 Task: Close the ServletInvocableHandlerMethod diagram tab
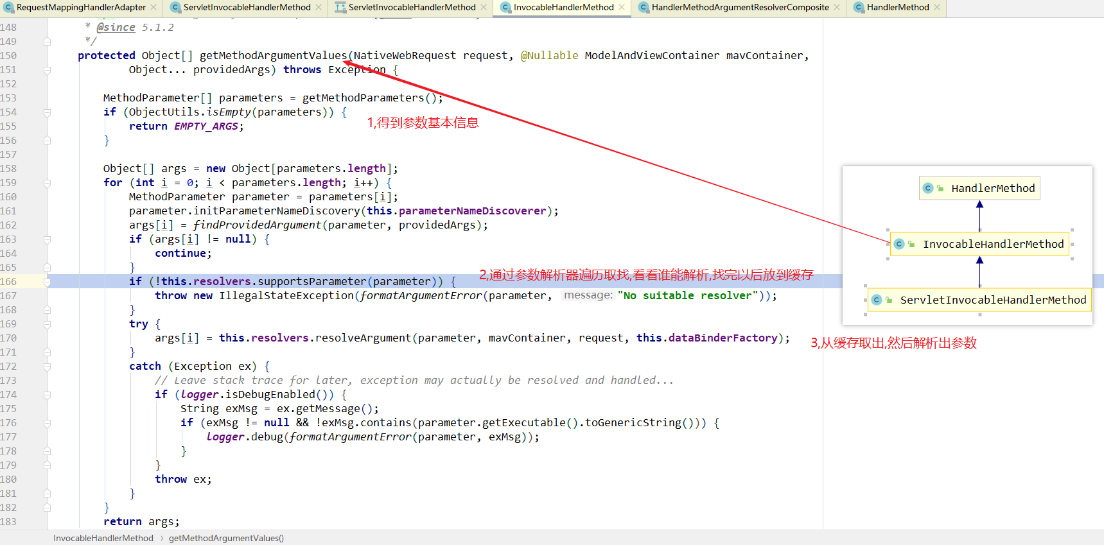click(483, 8)
